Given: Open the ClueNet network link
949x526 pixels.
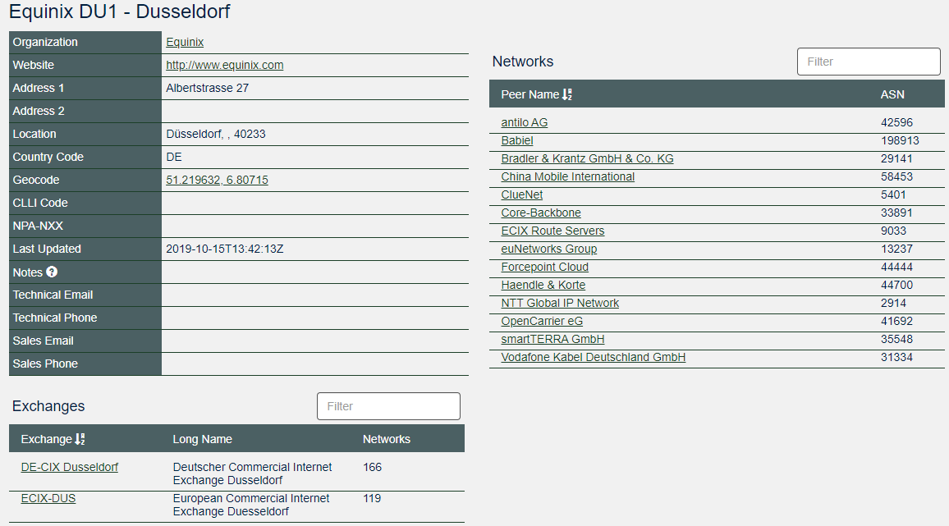Looking at the screenshot, I should (522, 195).
